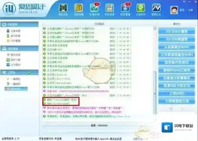This screenshot has width=198, height=141.
Task: Select 已下固件 in the sidebar
Action: pyautogui.click(x=16, y=65)
